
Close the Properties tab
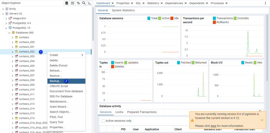[132, 3]
